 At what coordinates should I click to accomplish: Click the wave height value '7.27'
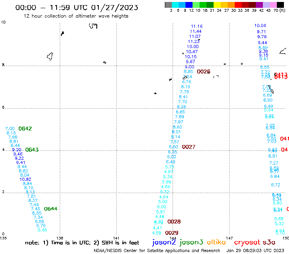coord(274,163)
